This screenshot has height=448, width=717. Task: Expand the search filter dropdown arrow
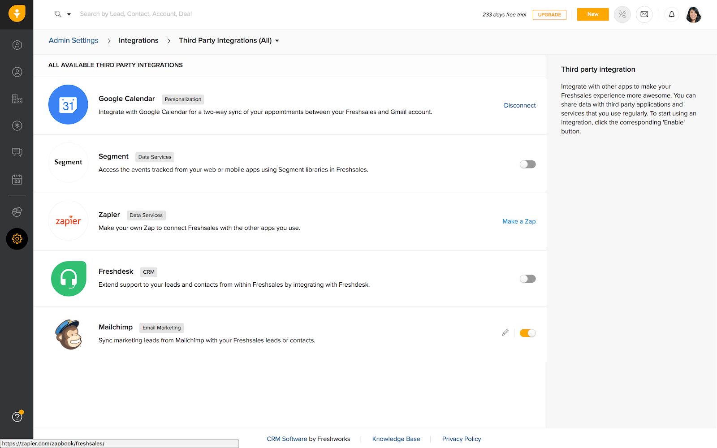[x=69, y=14]
